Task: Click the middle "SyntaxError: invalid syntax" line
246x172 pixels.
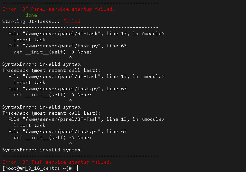Action: (x=42, y=107)
